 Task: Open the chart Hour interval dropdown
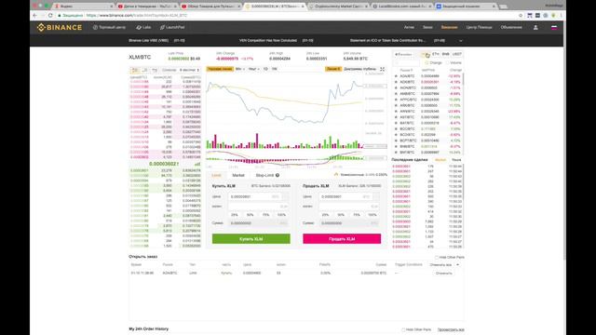click(253, 69)
